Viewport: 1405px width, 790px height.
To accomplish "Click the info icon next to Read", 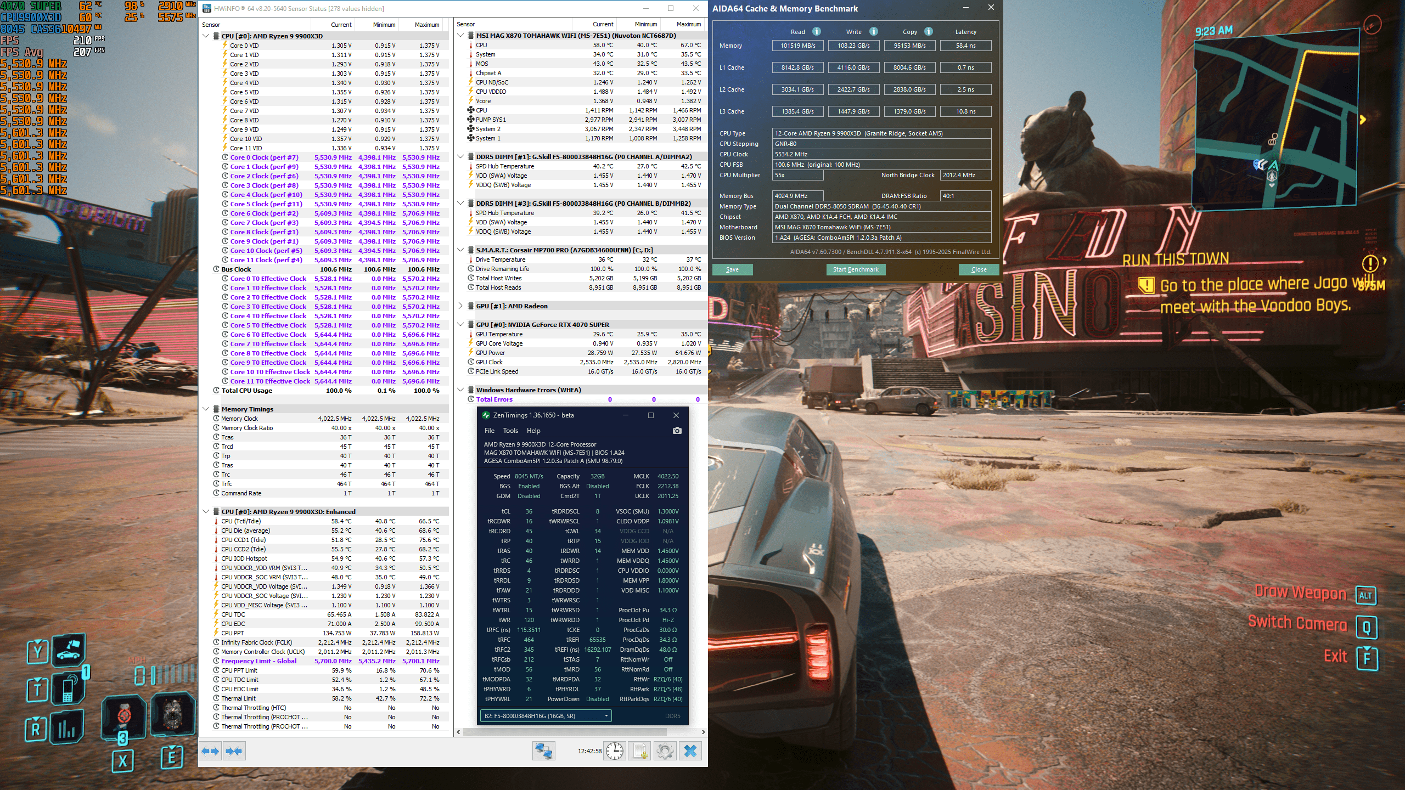I will (x=817, y=31).
